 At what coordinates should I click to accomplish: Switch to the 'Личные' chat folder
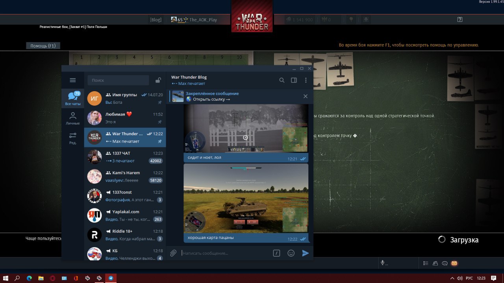73,118
